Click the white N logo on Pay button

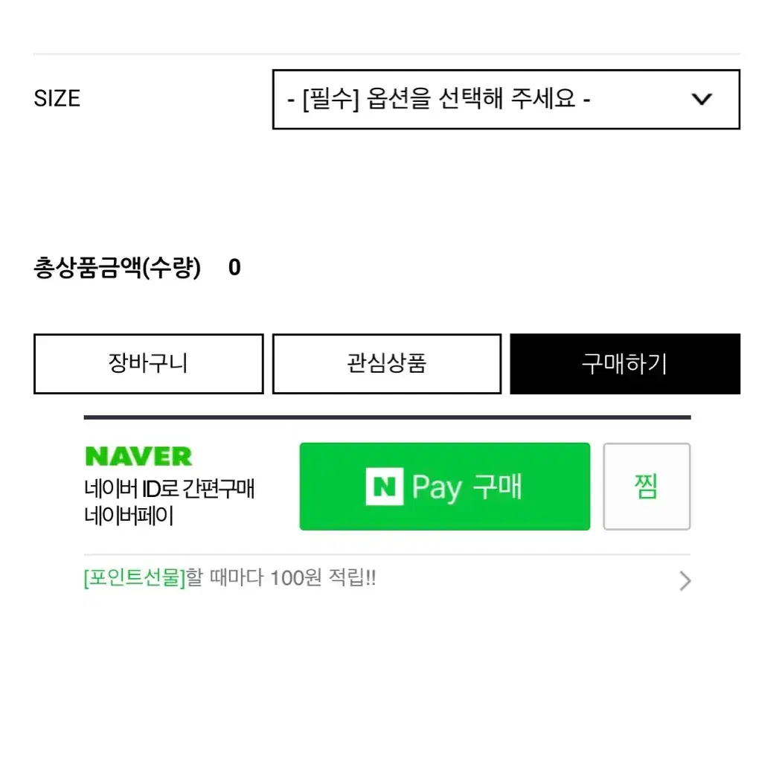pos(384,487)
